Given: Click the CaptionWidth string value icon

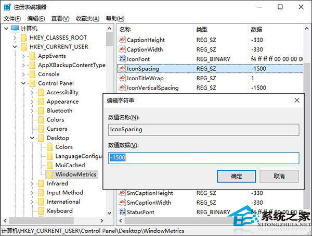Looking at the screenshot, I should [122, 49].
